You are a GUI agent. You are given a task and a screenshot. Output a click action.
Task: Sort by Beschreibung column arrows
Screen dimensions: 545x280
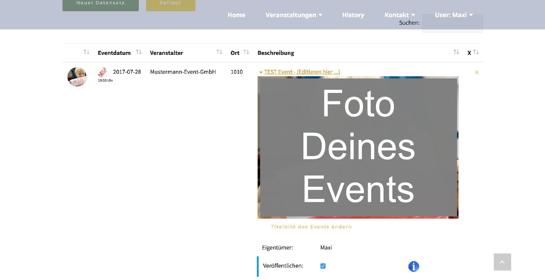point(456,52)
